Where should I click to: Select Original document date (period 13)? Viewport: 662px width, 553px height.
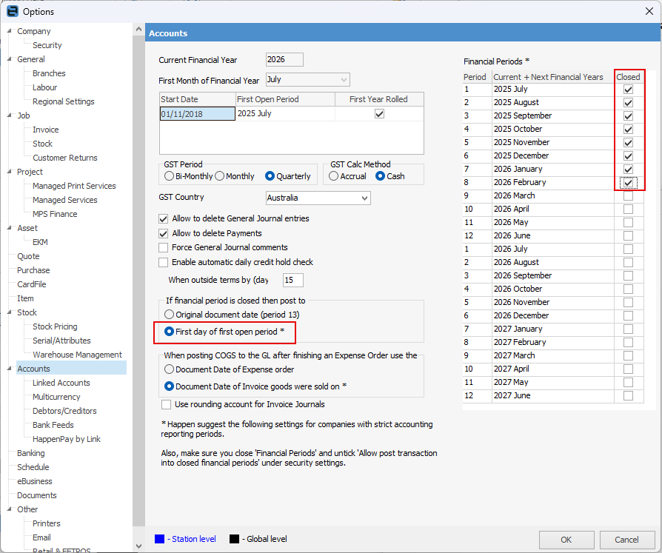click(170, 315)
